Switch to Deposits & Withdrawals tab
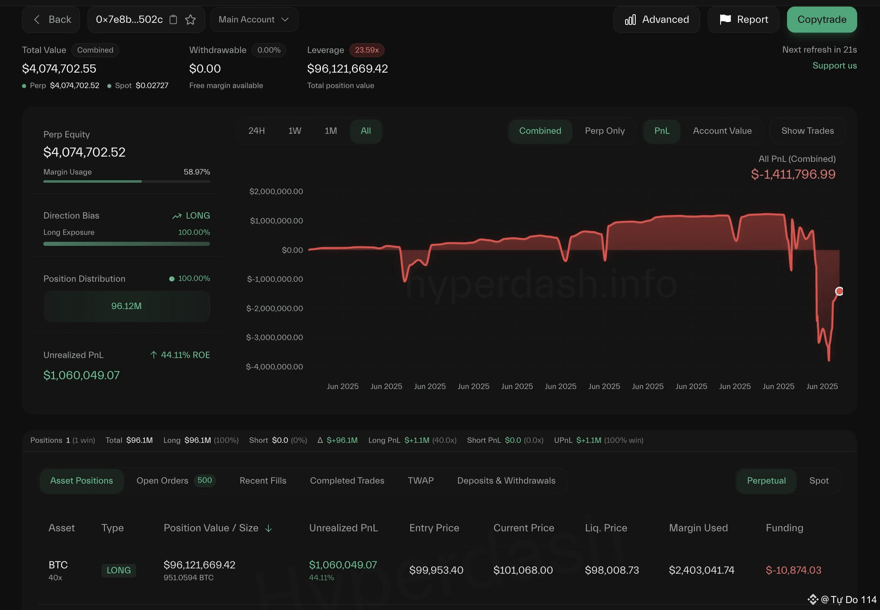 click(506, 481)
